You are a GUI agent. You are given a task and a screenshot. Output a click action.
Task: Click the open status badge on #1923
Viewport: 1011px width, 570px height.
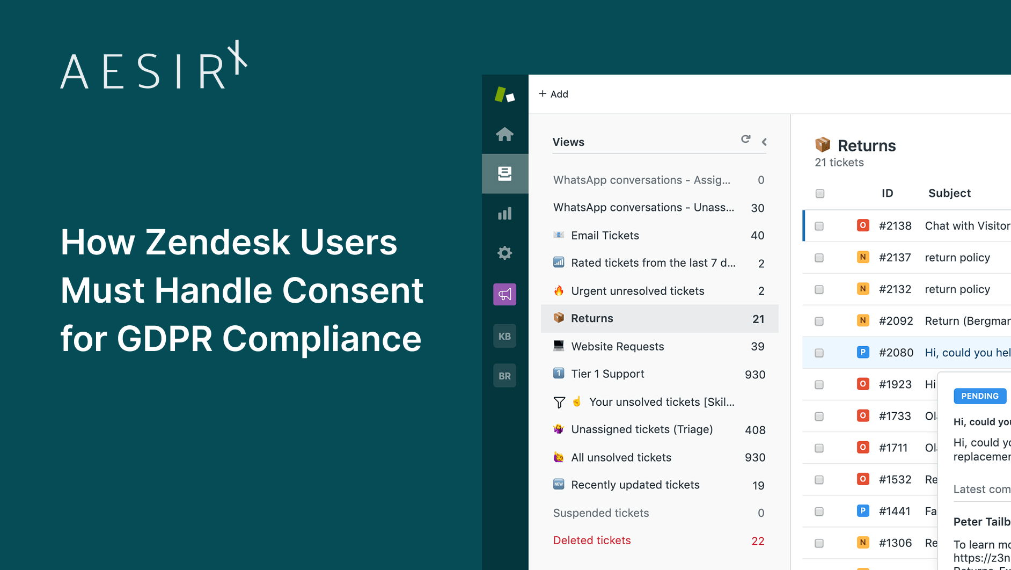click(862, 384)
